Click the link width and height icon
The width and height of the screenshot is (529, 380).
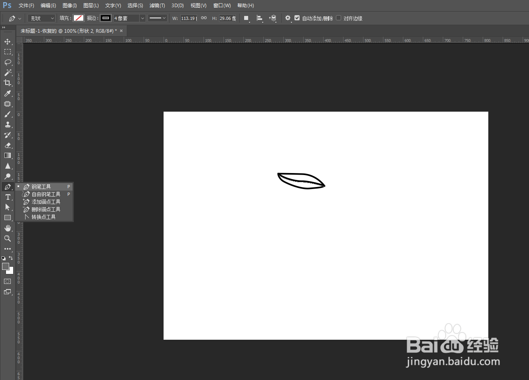click(204, 18)
